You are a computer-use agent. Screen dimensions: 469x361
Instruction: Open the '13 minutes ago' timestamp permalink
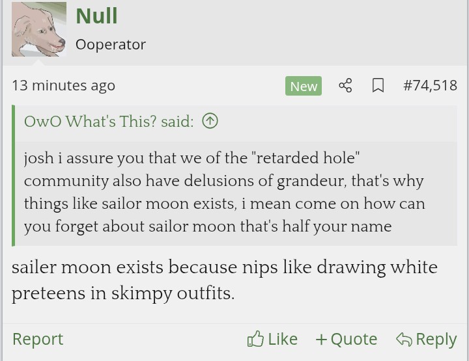[x=63, y=85]
